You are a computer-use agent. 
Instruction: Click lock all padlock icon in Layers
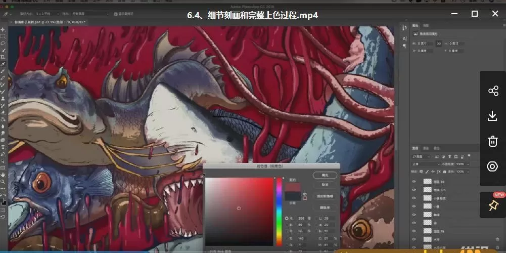coord(444,172)
